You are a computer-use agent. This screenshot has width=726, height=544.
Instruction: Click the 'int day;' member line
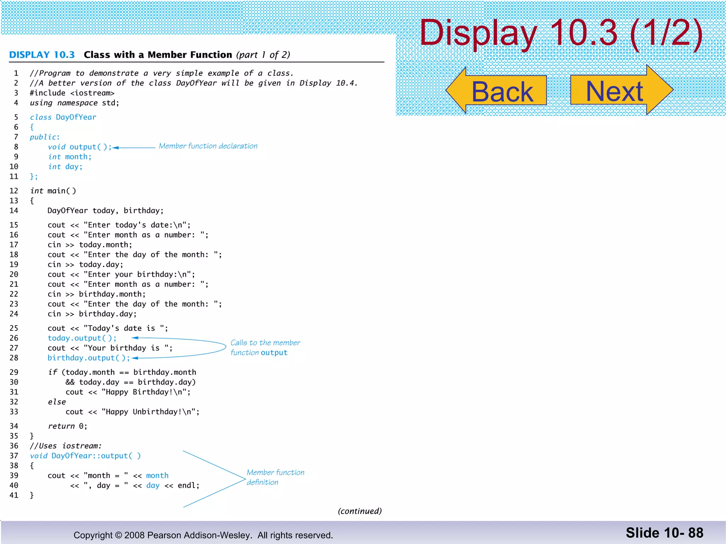[65, 167]
